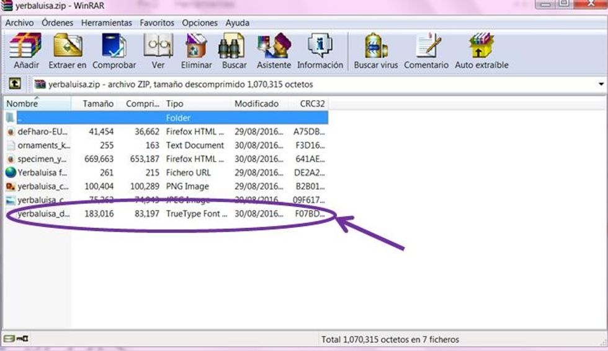Click the Extraer en toolbar icon
The width and height of the screenshot is (608, 351).
[x=68, y=45]
